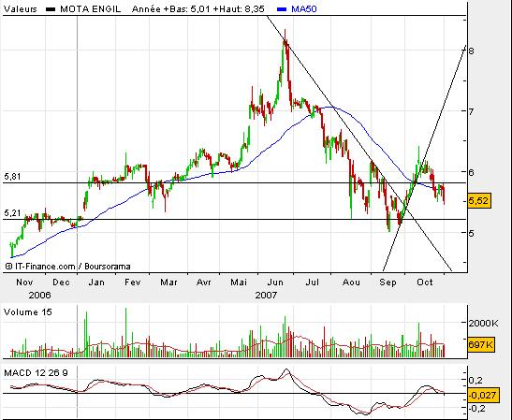Image resolution: width=512 pixels, height=420 pixels.
Task: Click the MOTA ENGIL legend label
Action: click(90, 8)
